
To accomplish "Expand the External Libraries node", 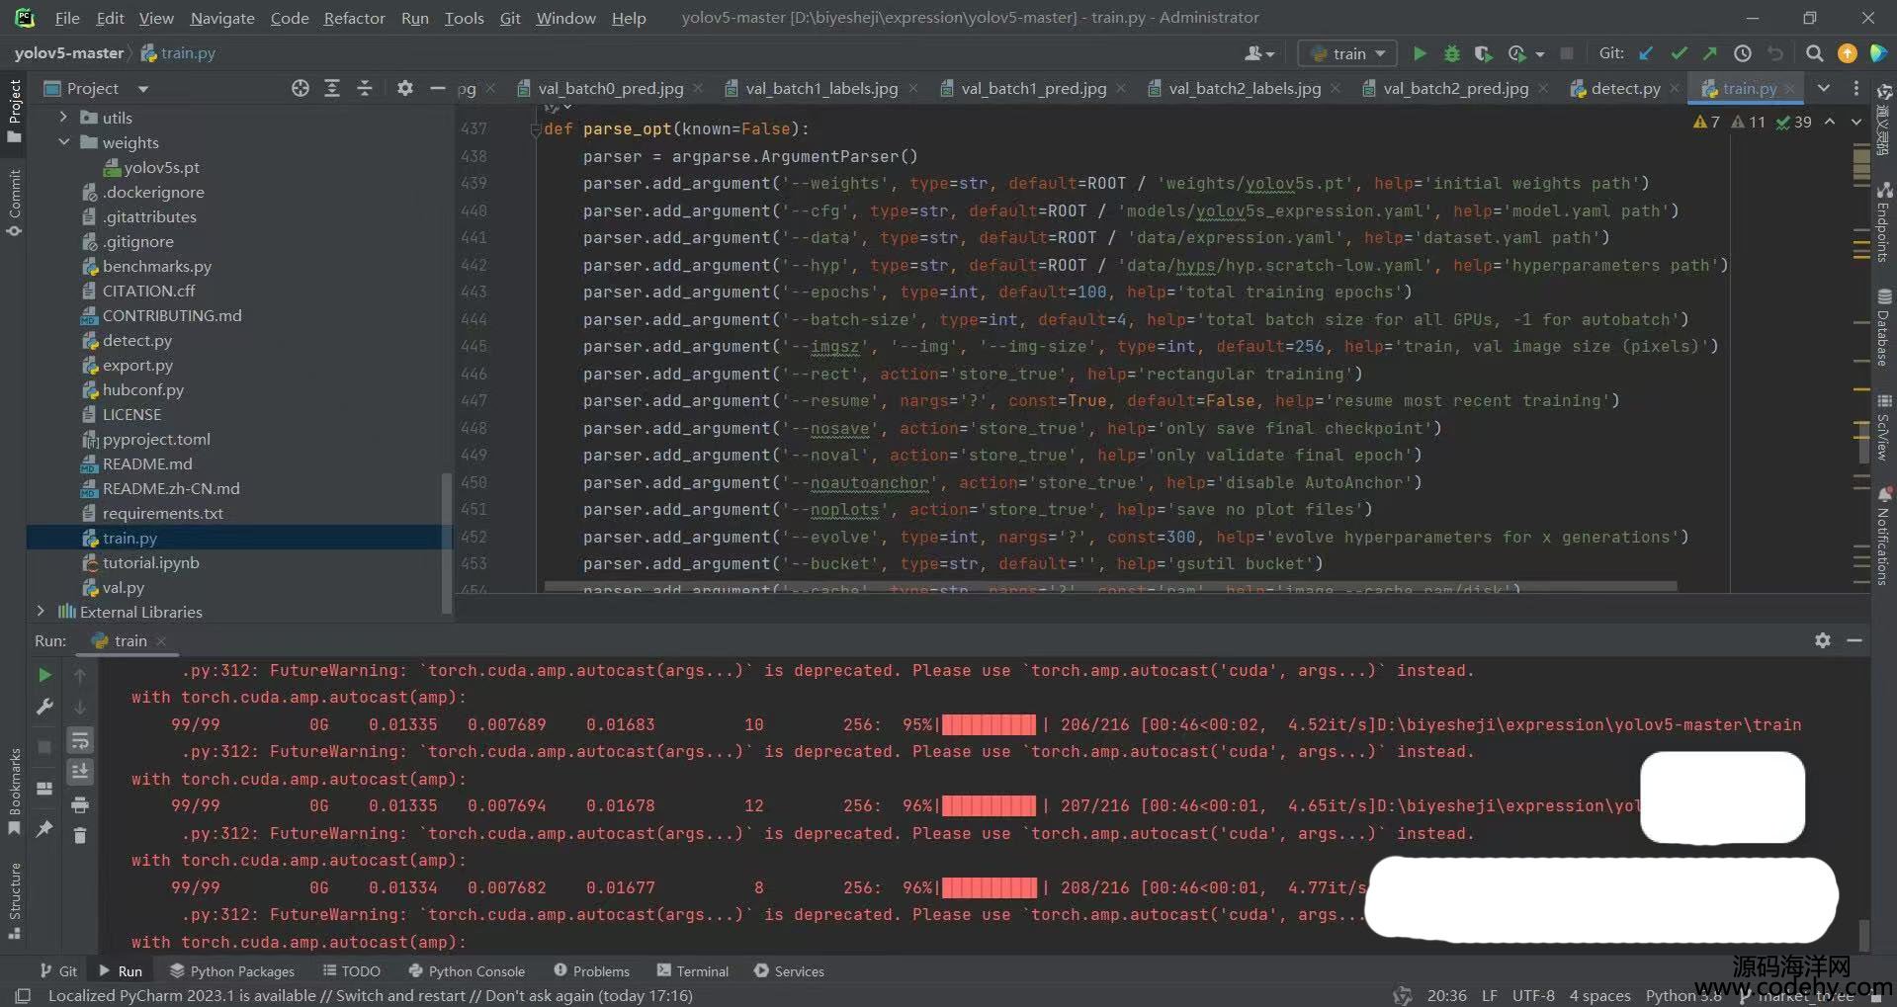I will pos(41,612).
